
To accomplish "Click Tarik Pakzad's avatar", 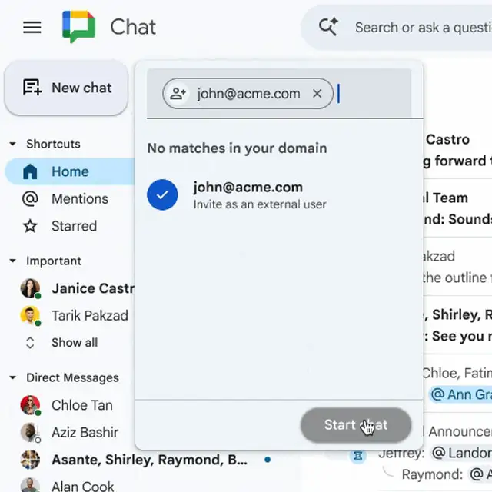I will coord(30,315).
